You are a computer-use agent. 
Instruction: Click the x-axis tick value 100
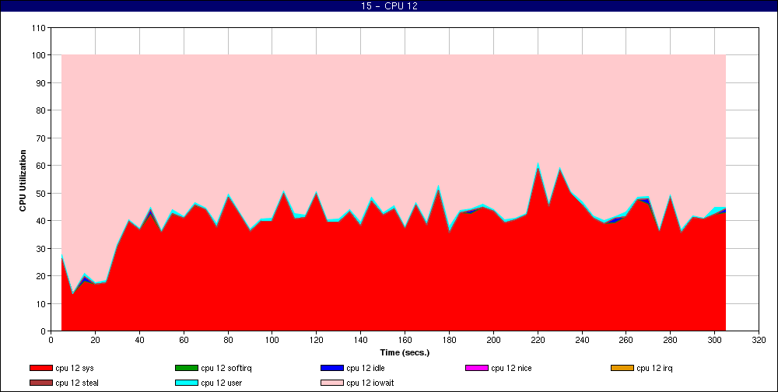272,340
